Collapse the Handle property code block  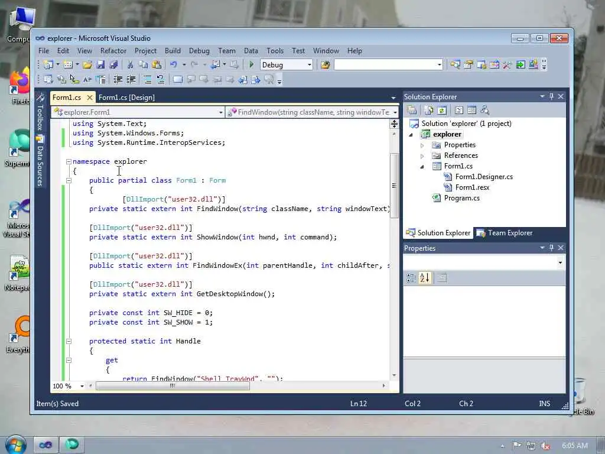coord(69,341)
